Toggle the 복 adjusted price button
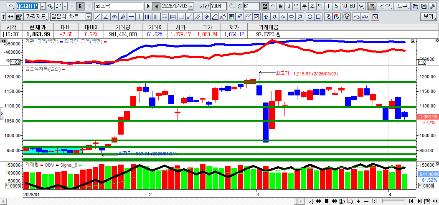The image size is (439, 205). click(x=372, y=6)
